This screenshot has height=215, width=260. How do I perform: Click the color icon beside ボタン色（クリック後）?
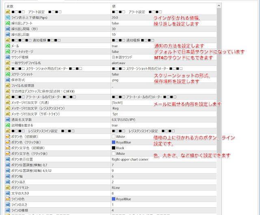pyautogui.click(x=8, y=142)
